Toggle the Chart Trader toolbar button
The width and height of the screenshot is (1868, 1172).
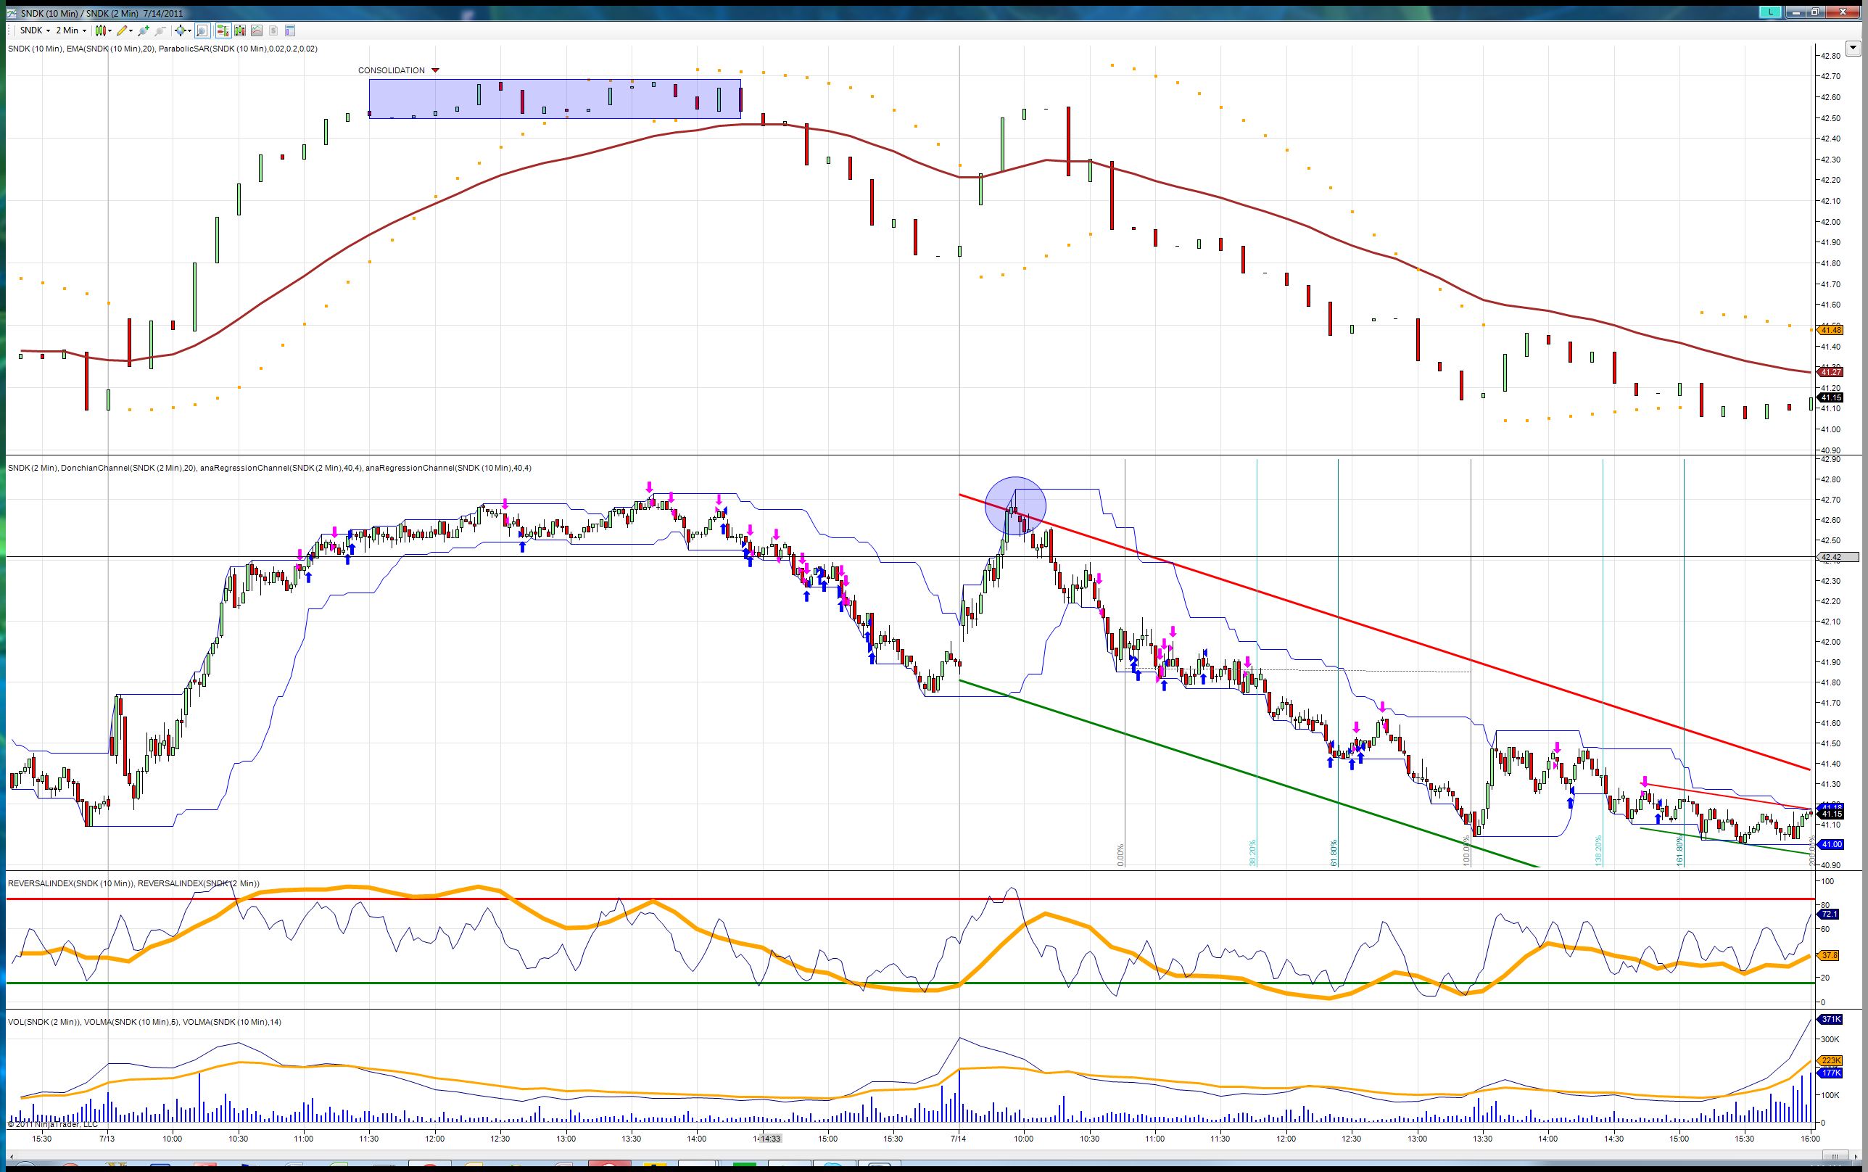[x=223, y=31]
